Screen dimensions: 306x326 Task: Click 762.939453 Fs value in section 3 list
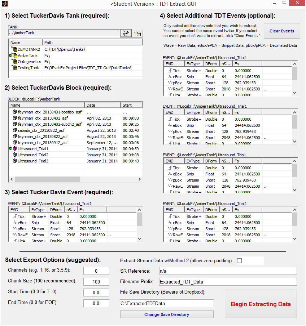coord(90,229)
